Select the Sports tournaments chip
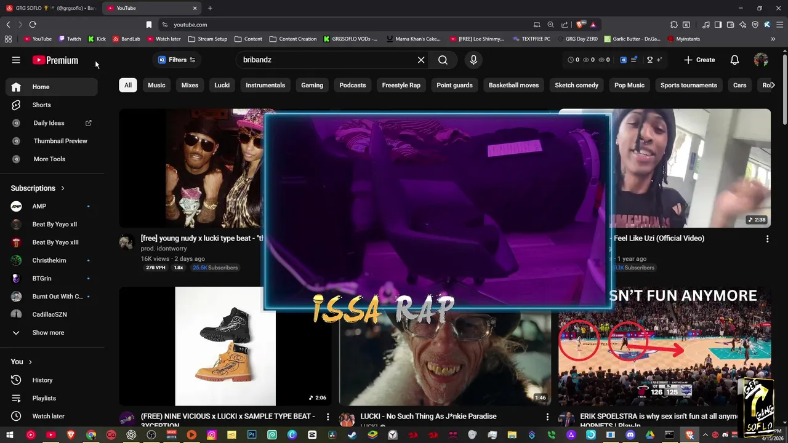788x443 pixels. click(x=688, y=85)
